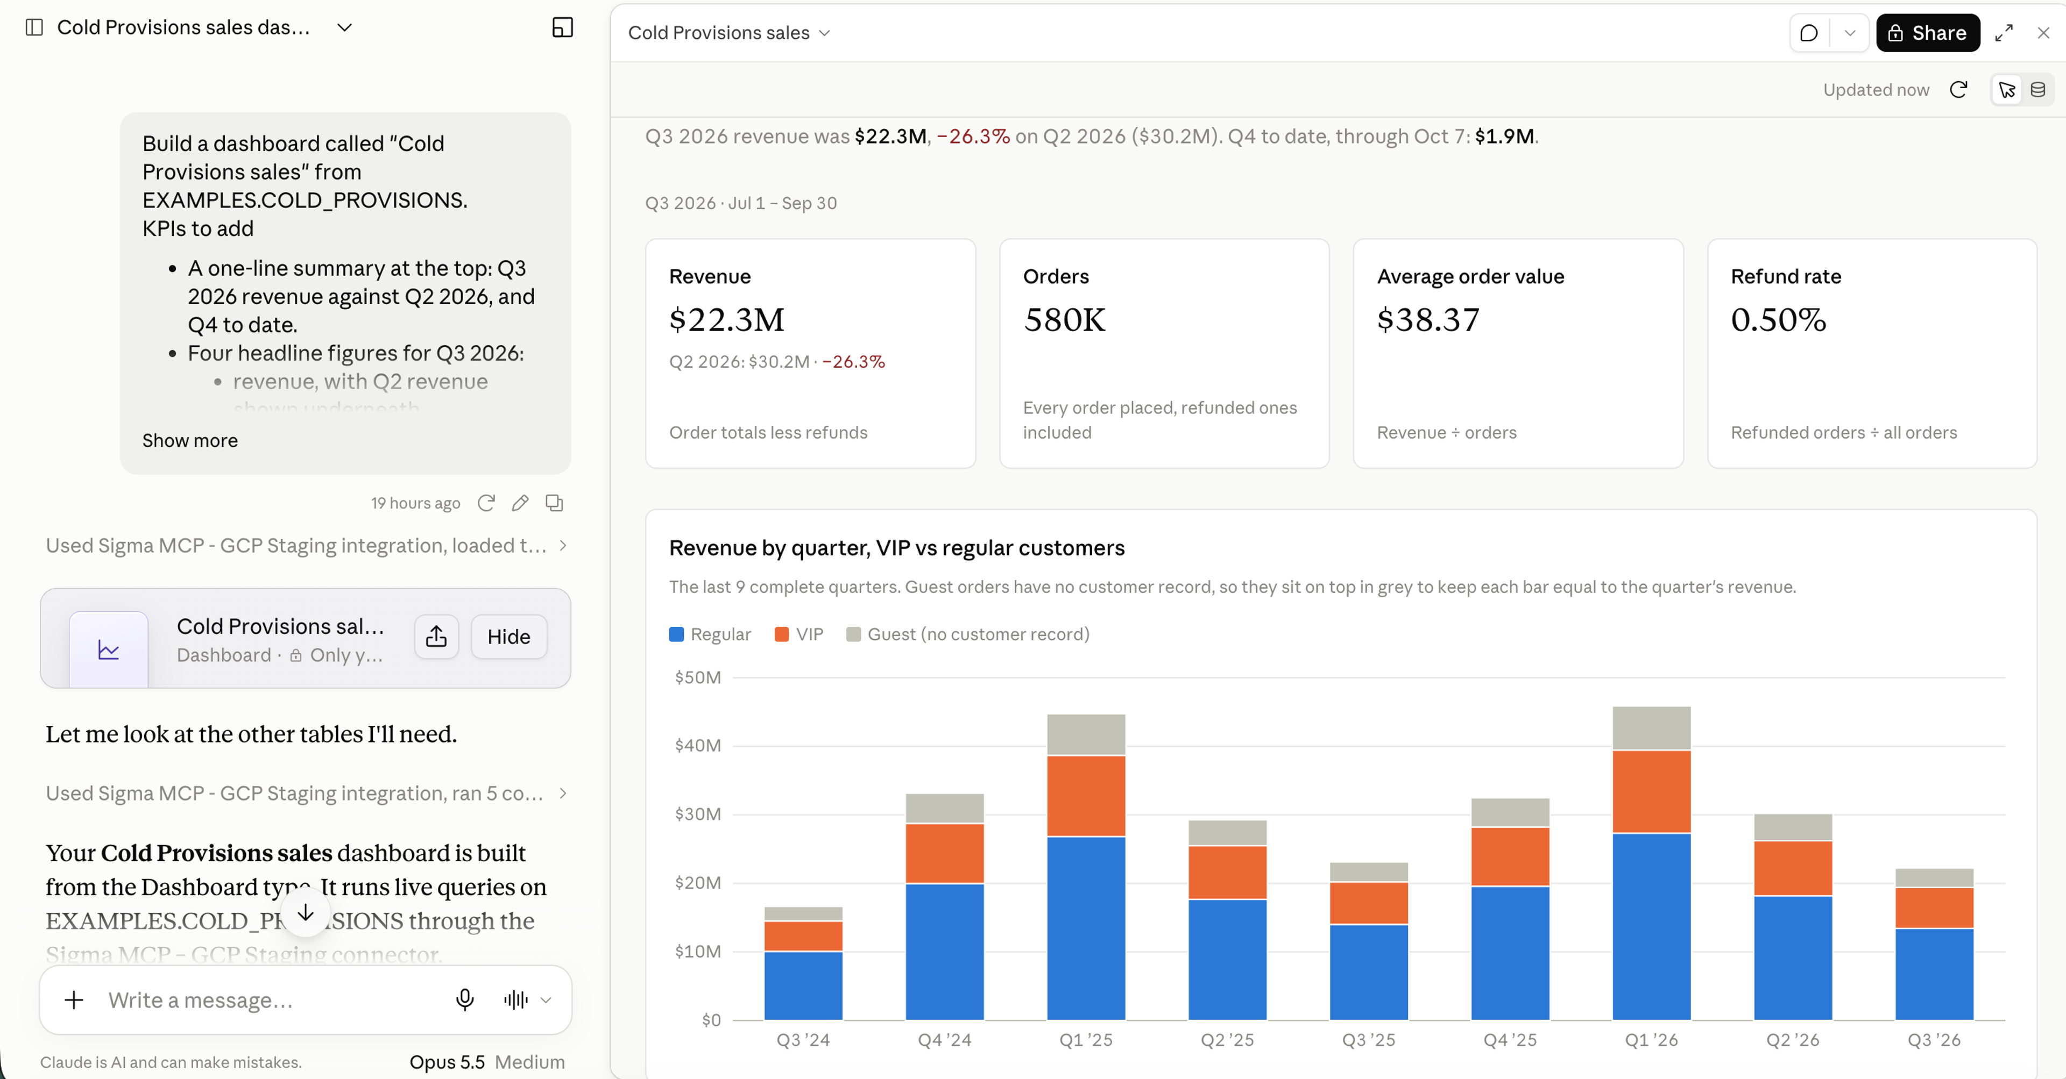The width and height of the screenshot is (2066, 1079).
Task: Click the Q1 '25 stacked bar
Action: 1086,867
